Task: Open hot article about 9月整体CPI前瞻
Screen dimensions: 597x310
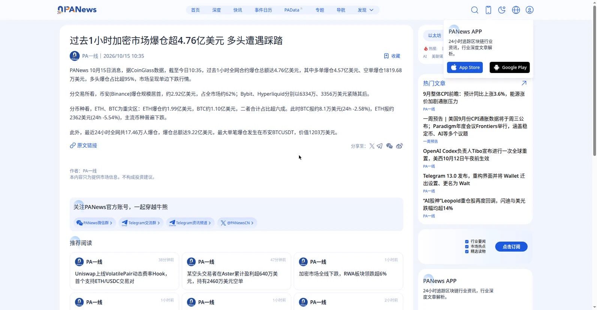Action: tap(474, 98)
